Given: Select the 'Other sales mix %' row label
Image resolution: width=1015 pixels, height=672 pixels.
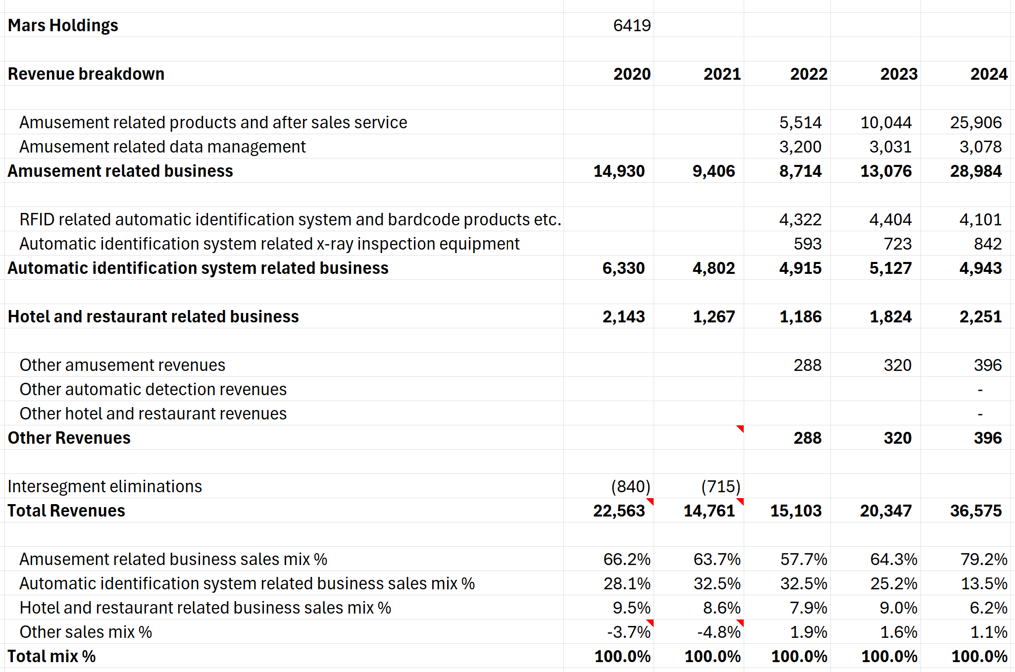Looking at the screenshot, I should click(x=86, y=632).
